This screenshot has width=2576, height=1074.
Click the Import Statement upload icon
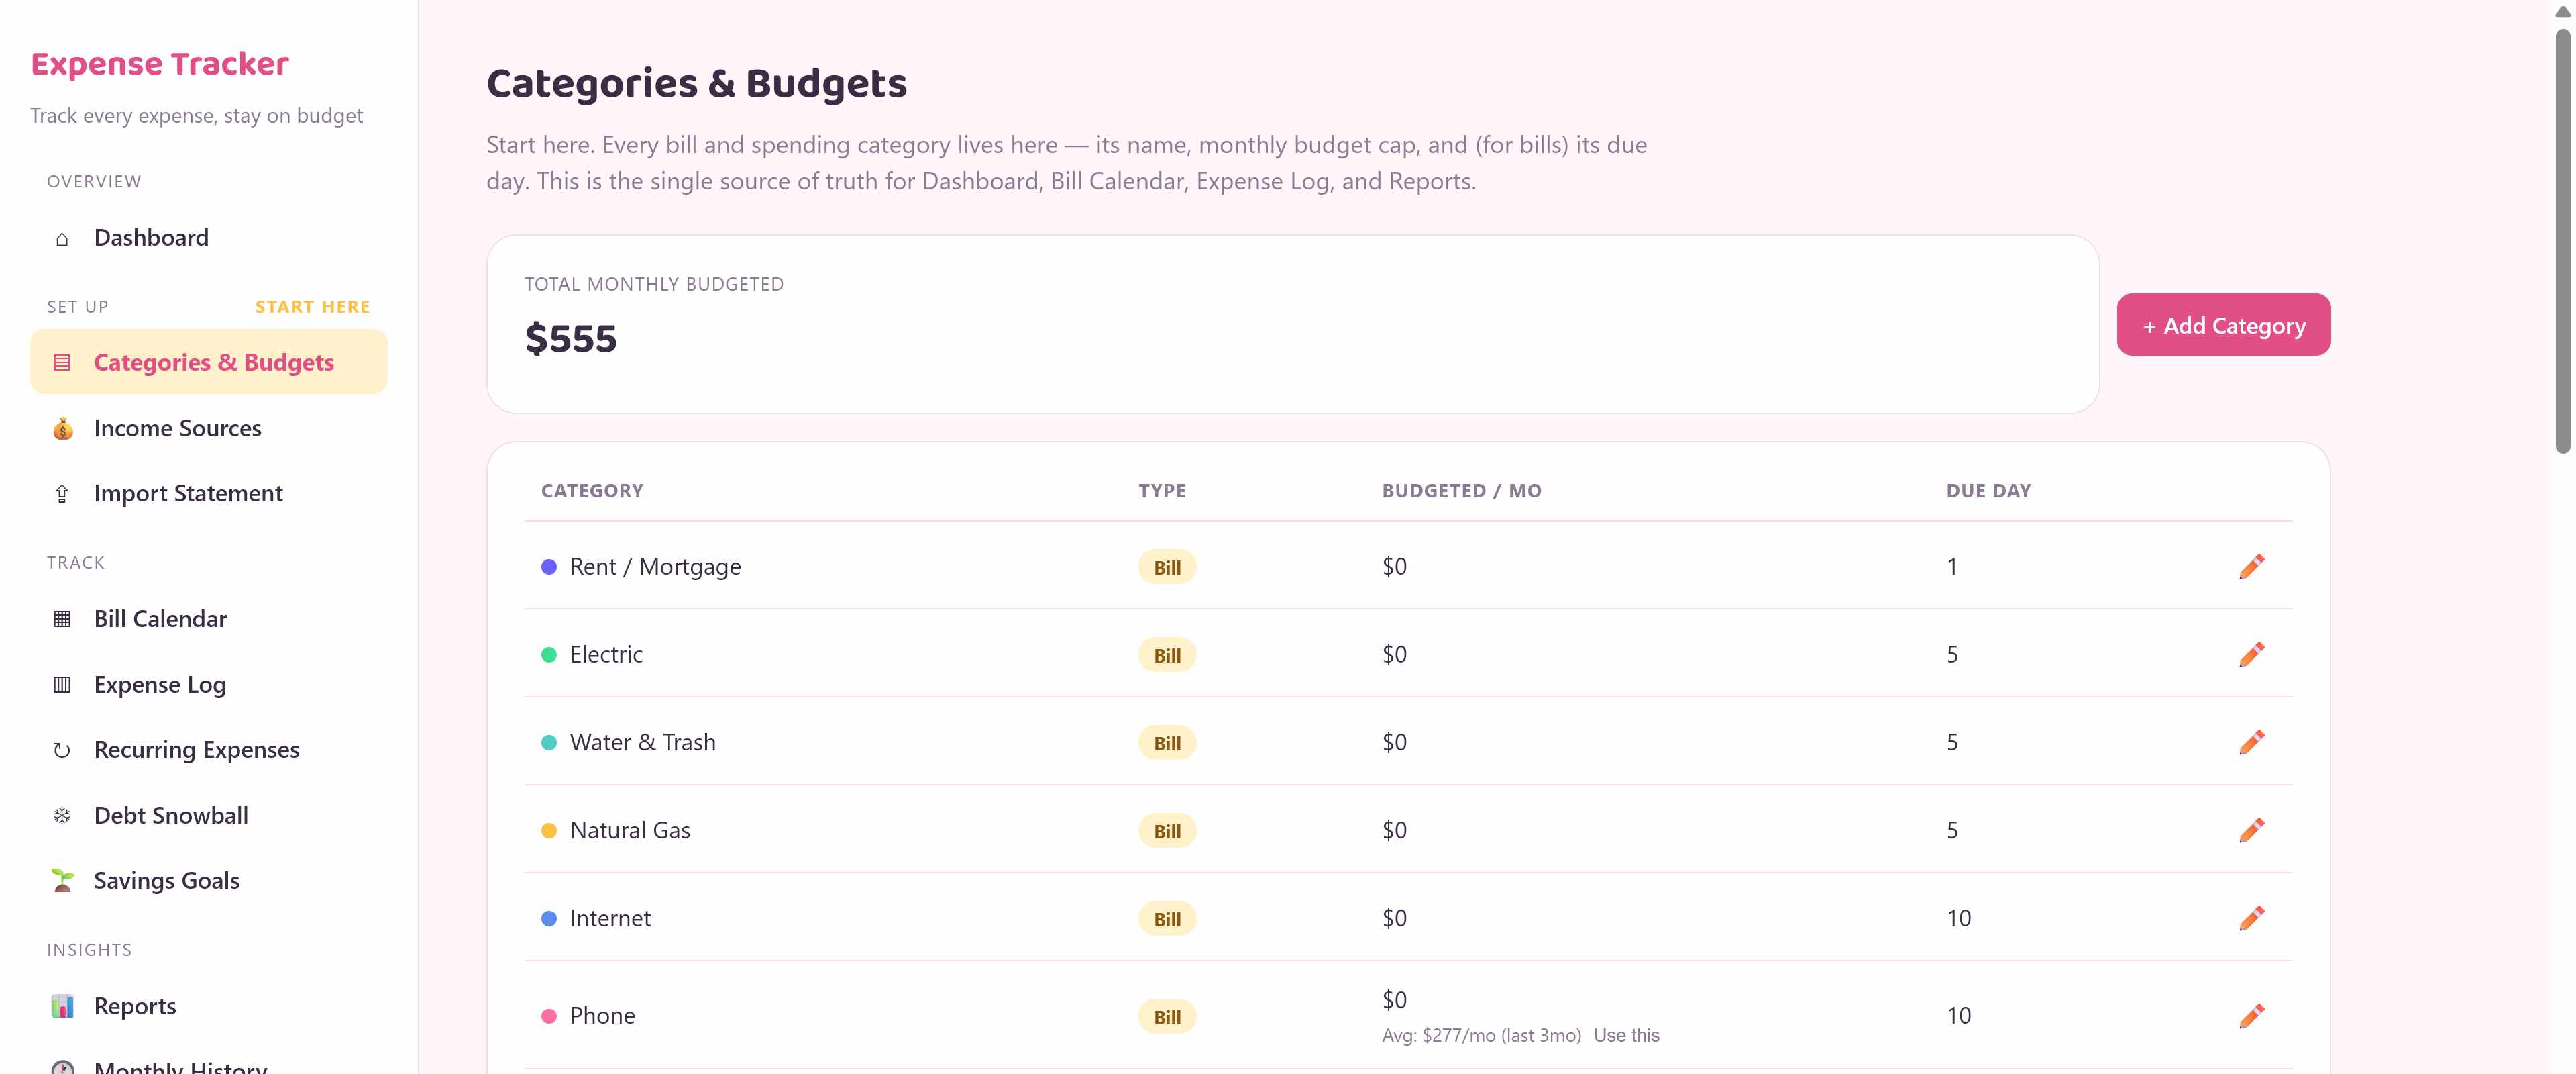62,493
